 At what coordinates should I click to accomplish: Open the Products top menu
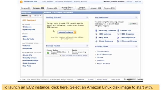[50, 2]
